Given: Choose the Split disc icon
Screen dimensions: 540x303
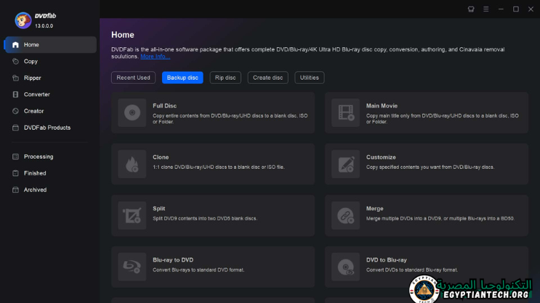Looking at the screenshot, I should click(x=132, y=215).
